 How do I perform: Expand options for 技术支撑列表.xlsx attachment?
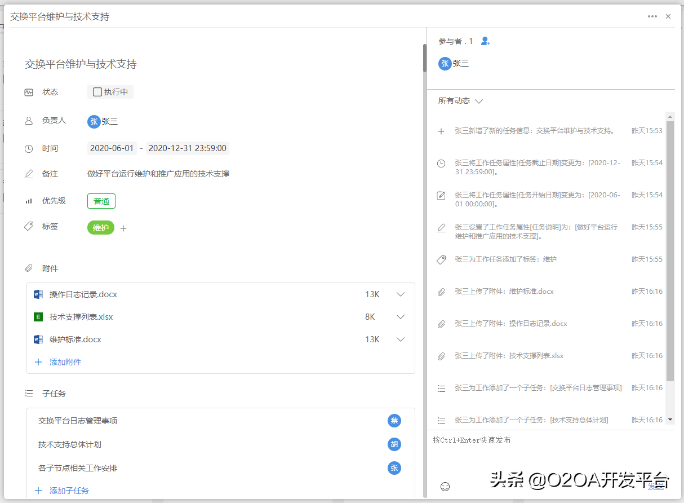click(400, 316)
